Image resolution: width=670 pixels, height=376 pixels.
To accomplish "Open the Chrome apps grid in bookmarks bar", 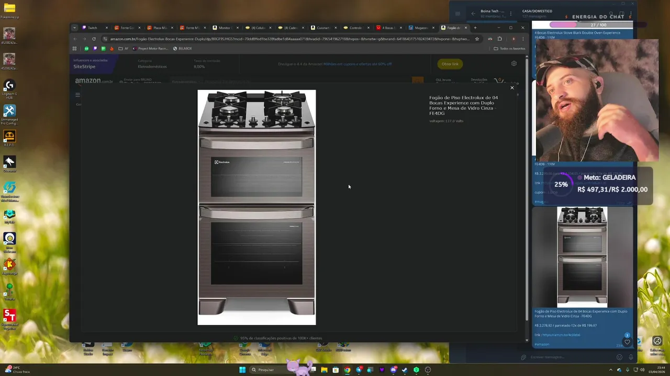I will [x=74, y=49].
